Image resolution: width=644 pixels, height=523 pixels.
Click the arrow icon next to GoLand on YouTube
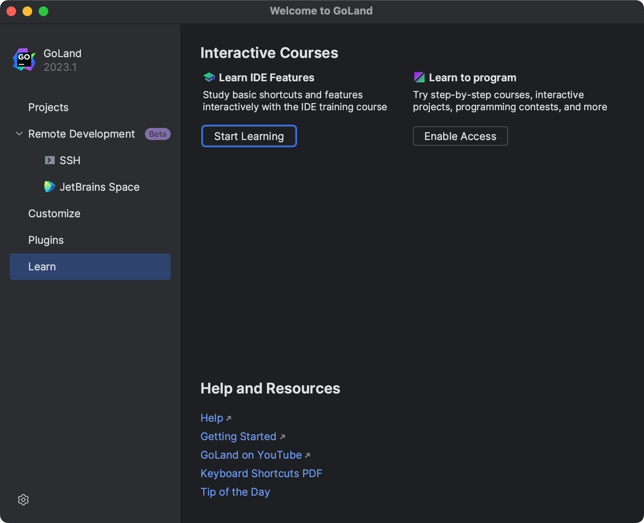(308, 455)
